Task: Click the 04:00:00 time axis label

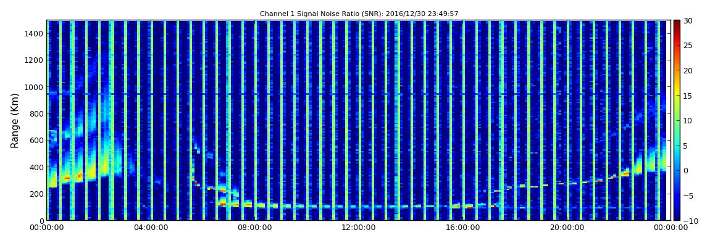Action: click(x=150, y=228)
